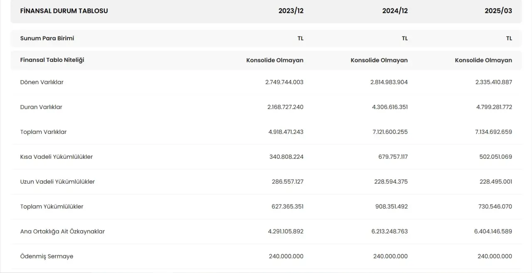Click the Finansal Tablo Niteliği row label

tap(52, 60)
